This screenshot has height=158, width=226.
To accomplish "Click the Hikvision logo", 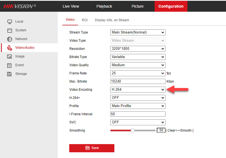I will pos(20,6).
